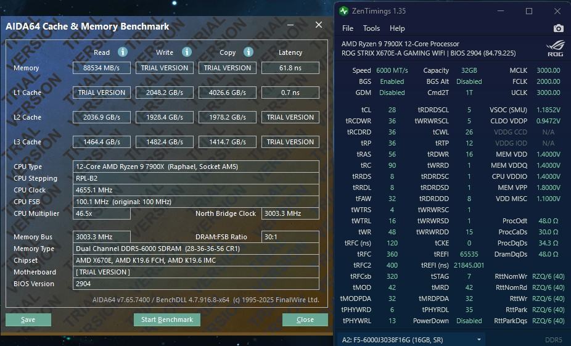
Task: Maximize the ZenTimings window
Action: 529,11
